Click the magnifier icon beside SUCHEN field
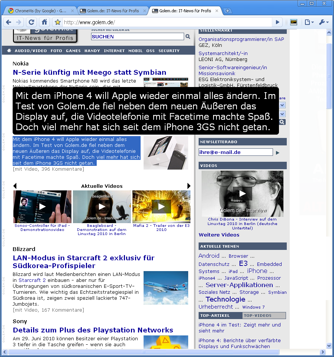This screenshot has width=334, height=357. pos(188,36)
